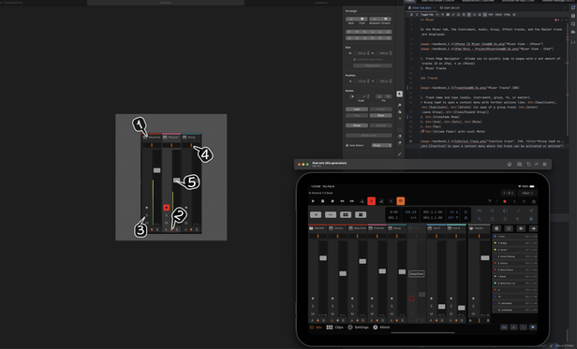The width and height of the screenshot is (577, 349).
Task: Toggle the Constrain proportions checkbox
Action: point(355,59)
